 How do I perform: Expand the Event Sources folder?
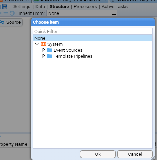(44, 50)
